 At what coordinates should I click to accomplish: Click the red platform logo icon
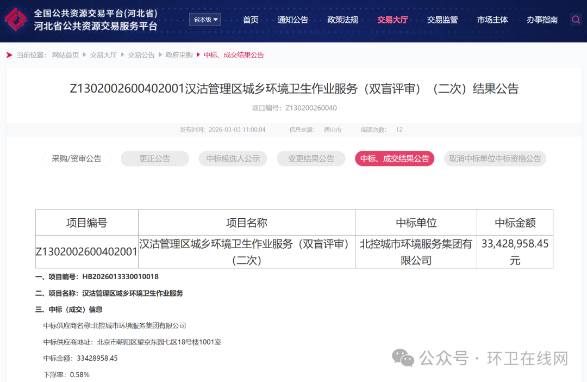[15, 20]
